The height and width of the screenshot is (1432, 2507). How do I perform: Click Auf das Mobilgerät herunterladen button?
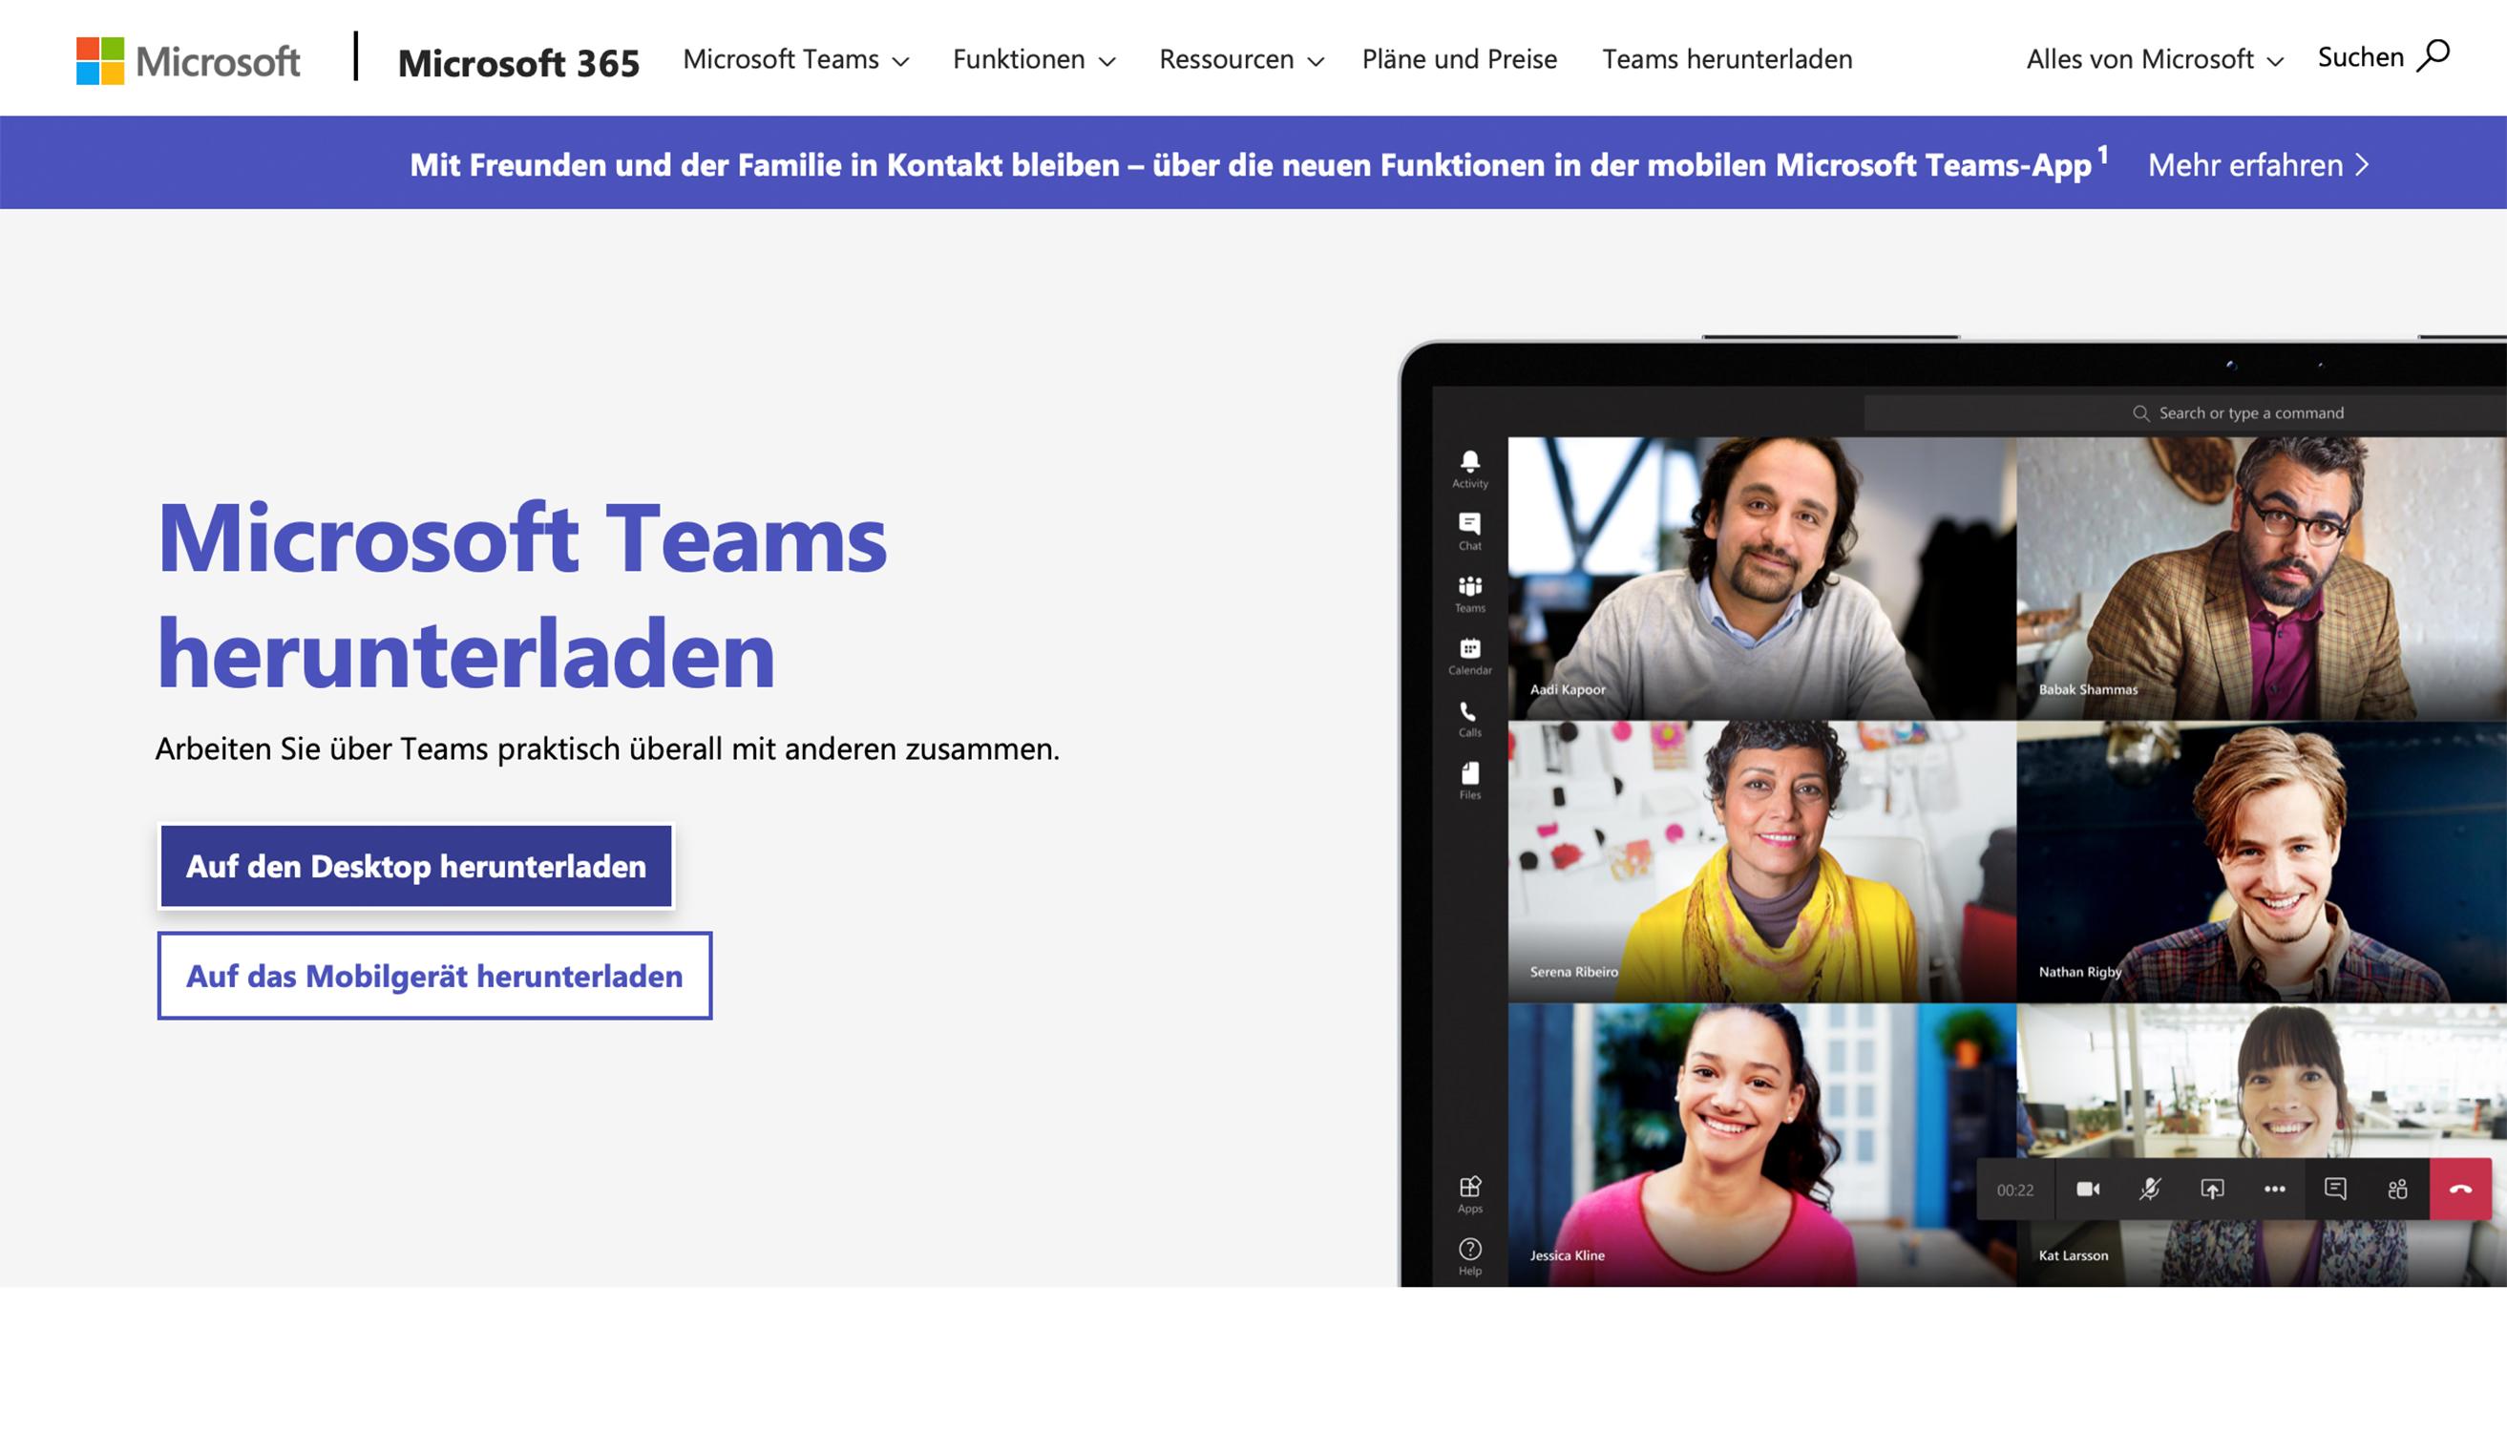click(433, 976)
